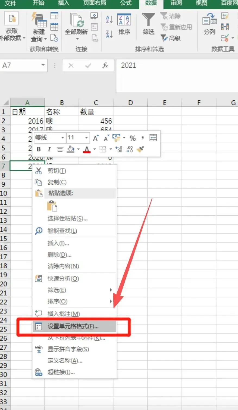Click the decrease font size icon

point(106,138)
